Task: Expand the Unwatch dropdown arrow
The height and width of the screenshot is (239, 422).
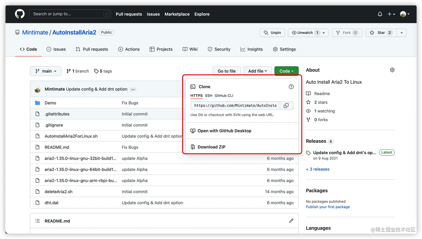Action: (324, 33)
